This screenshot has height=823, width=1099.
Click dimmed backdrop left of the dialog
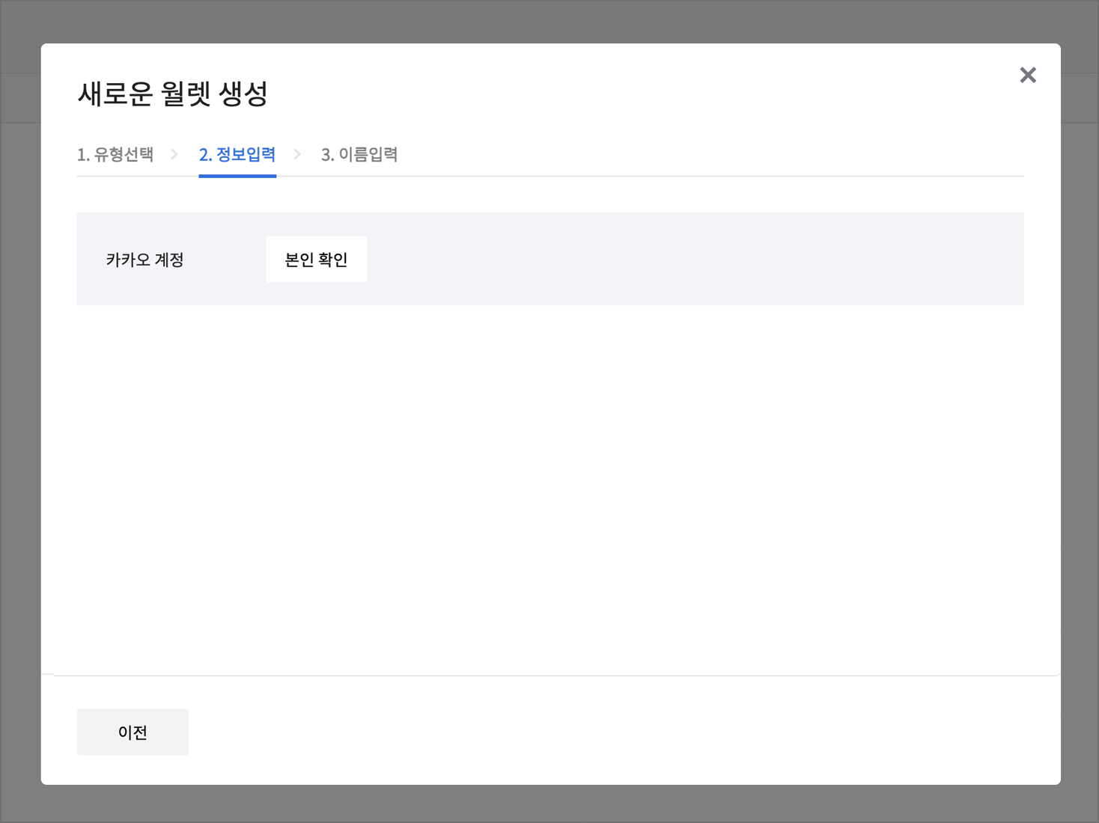20,411
